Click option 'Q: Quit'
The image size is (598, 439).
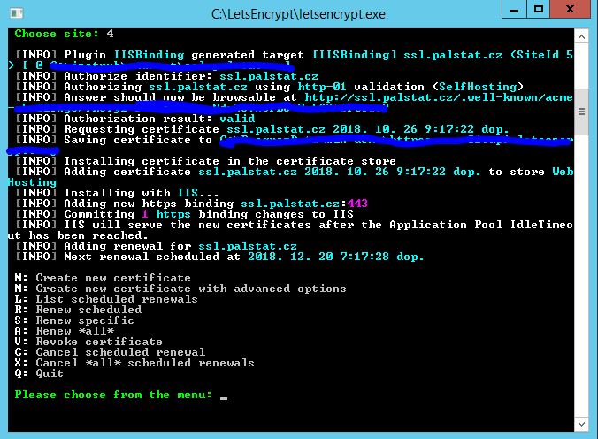point(39,374)
